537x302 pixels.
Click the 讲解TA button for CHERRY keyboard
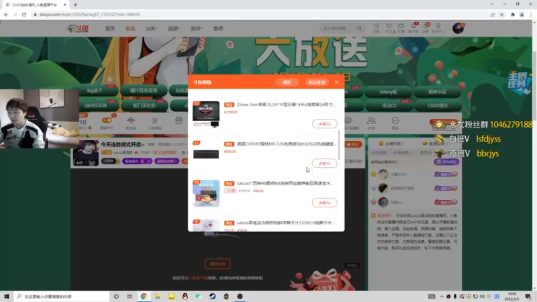pyautogui.click(x=324, y=163)
